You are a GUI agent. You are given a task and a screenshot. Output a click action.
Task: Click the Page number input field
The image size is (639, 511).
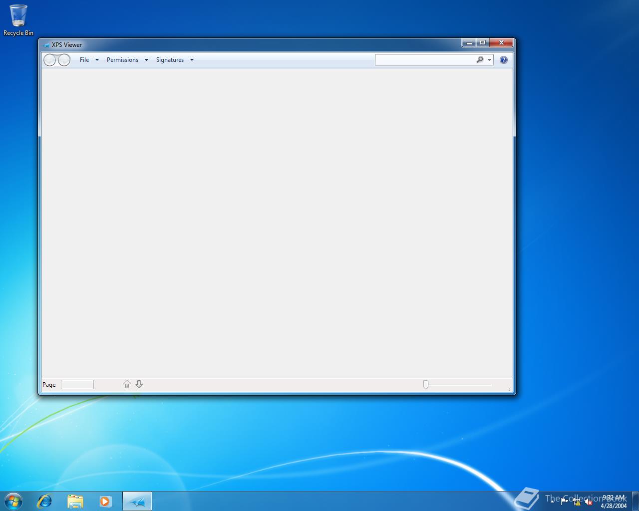[x=77, y=384]
